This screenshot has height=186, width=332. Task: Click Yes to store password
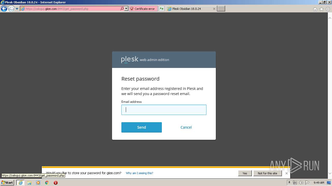tap(245, 173)
